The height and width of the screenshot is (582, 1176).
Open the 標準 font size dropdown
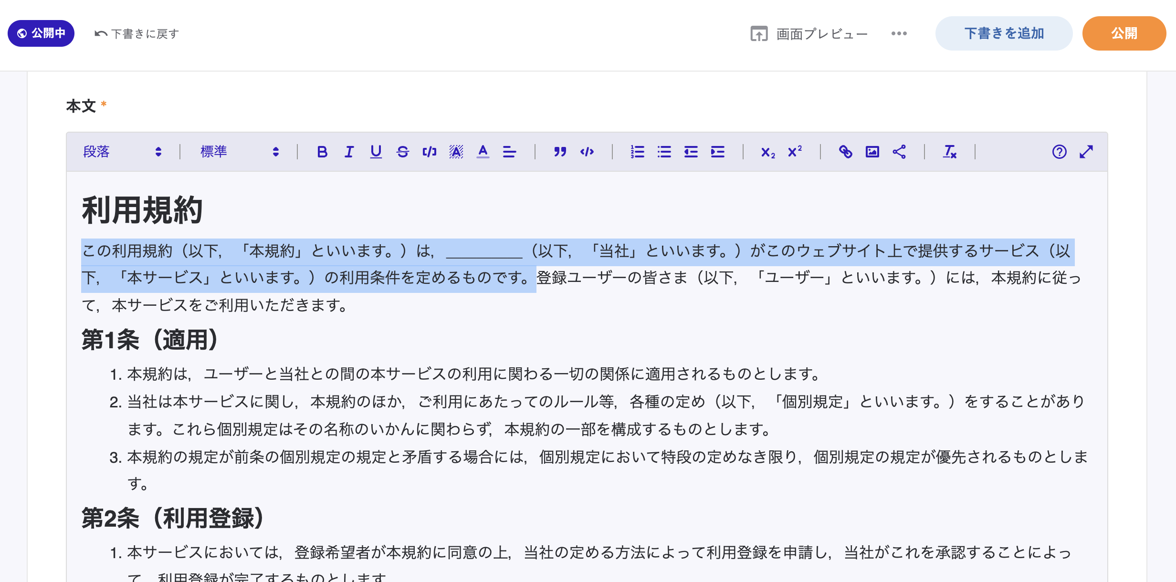click(x=239, y=152)
